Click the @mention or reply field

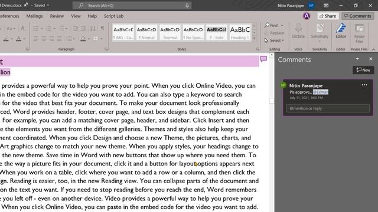(328, 108)
